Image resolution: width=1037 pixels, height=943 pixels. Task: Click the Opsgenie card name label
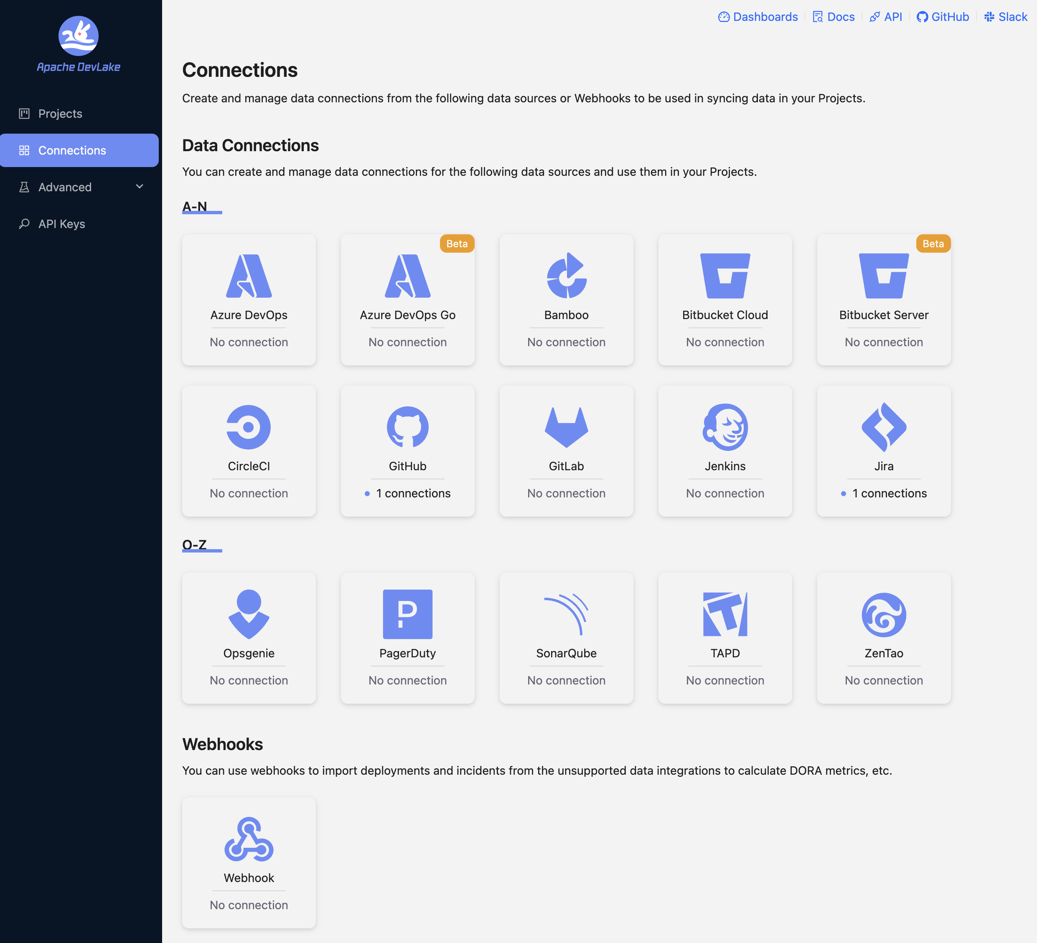[249, 654]
